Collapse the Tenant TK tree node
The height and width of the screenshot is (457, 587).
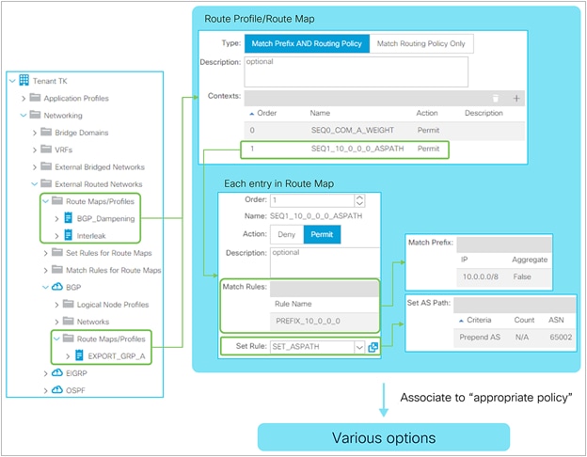click(12, 81)
